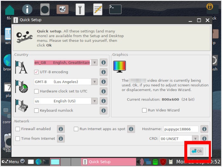Enable Hardware clock set to UTC
Screen dimensions: 222x167
pos(36,91)
